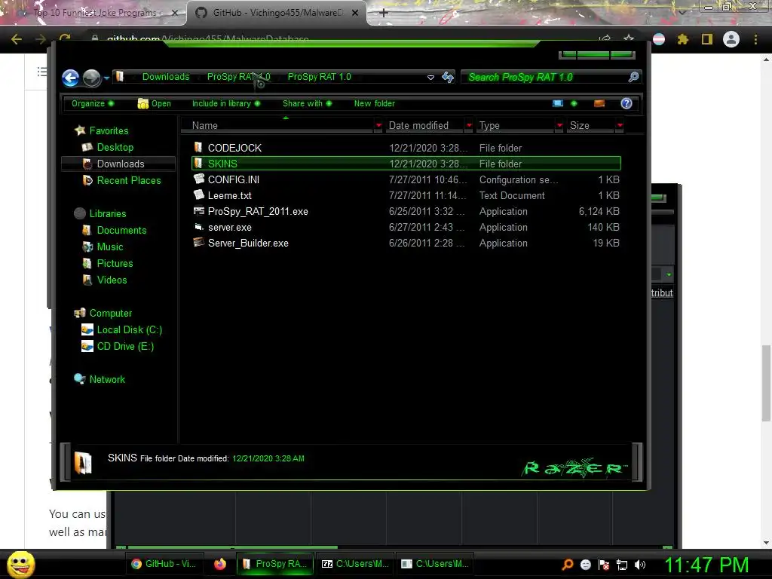Expand the address bar history dropdown
The height and width of the screenshot is (579, 772).
point(430,78)
